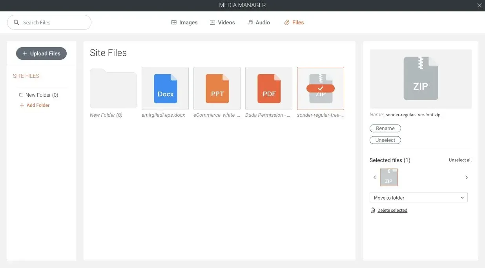Click the Audio tab music note icon
This screenshot has height=268, width=485.
click(x=250, y=22)
